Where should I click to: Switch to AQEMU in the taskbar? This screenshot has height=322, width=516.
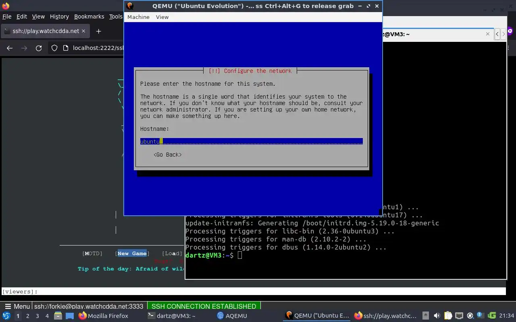(x=232, y=316)
